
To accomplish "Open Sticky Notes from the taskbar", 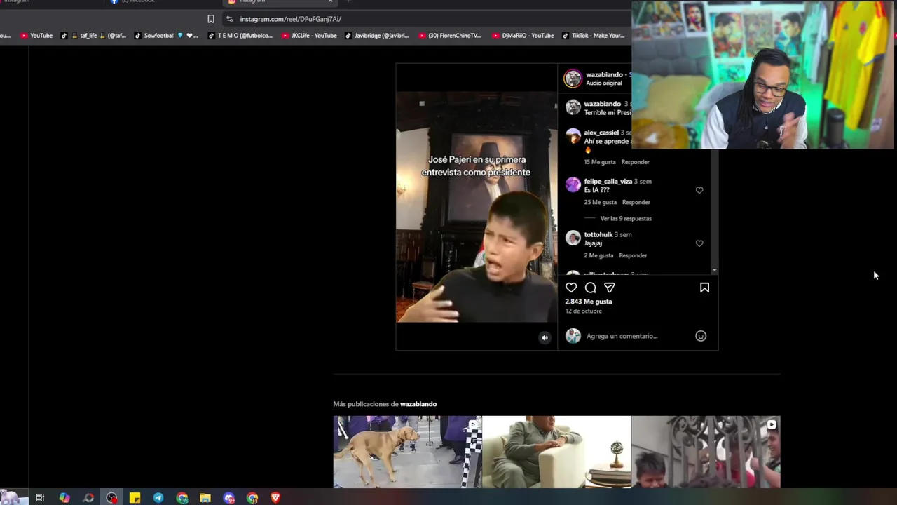I will 135,498.
